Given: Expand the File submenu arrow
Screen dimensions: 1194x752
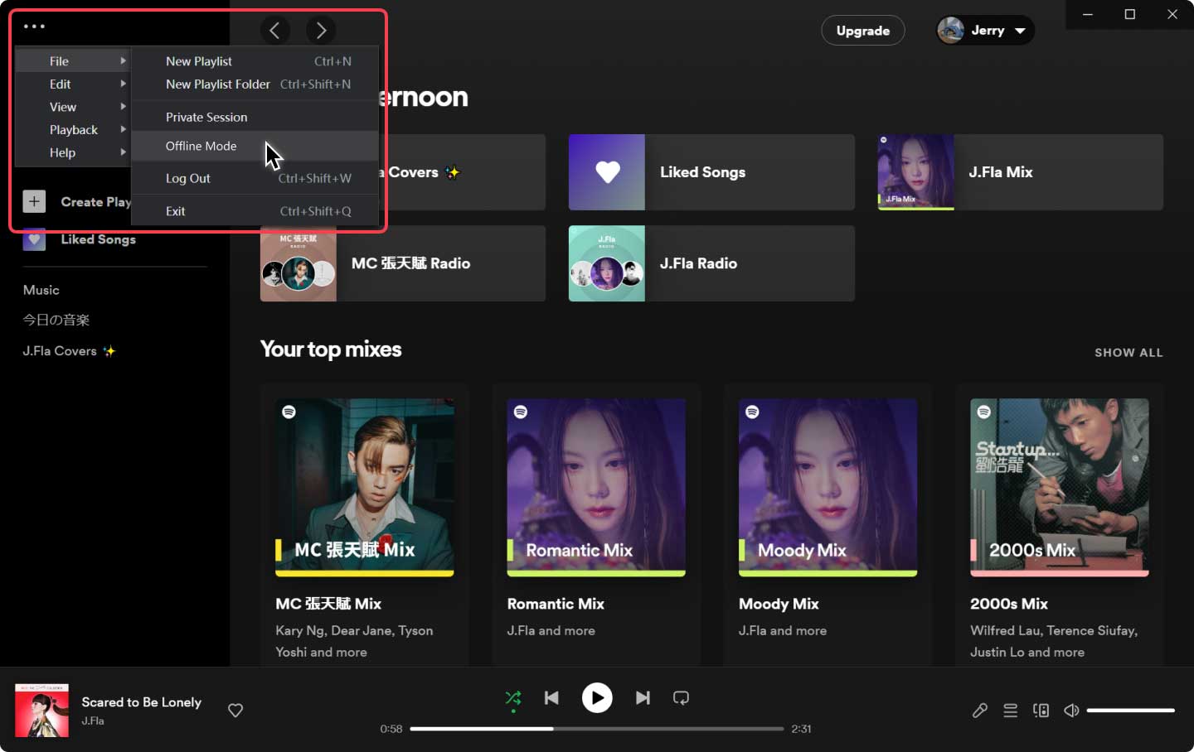Looking at the screenshot, I should pos(123,60).
